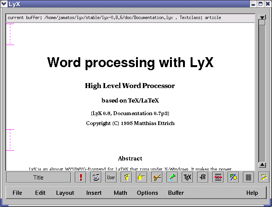The image size is (272, 207).
Task: Open the Math menu
Action: (120, 193)
